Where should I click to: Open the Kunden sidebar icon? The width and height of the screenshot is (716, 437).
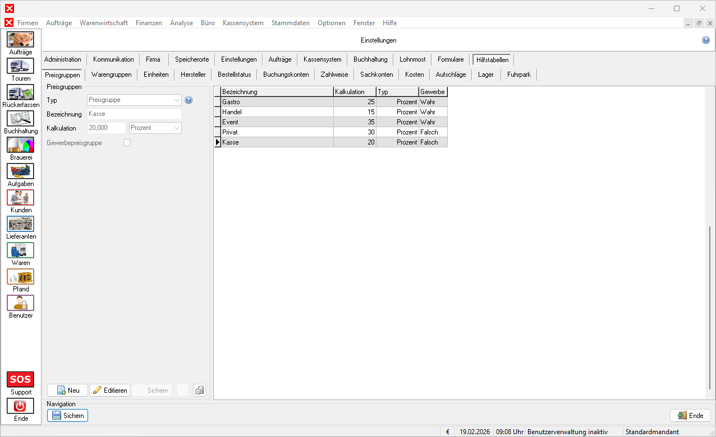pos(21,198)
